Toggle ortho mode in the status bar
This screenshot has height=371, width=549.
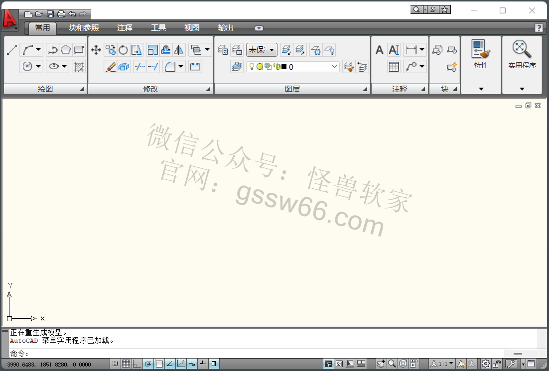[x=137, y=364]
